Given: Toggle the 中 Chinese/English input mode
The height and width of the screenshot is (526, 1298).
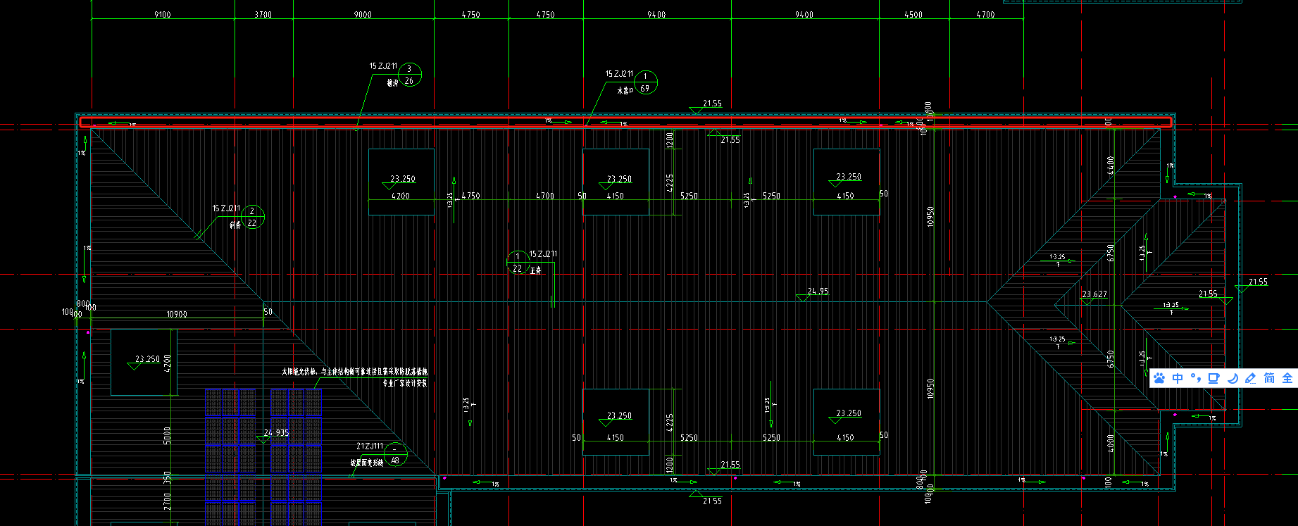Looking at the screenshot, I should tap(1178, 378).
